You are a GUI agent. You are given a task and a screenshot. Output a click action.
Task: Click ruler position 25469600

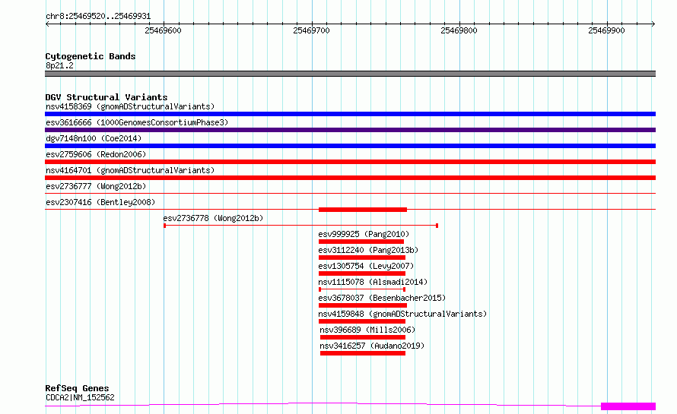[x=163, y=30]
